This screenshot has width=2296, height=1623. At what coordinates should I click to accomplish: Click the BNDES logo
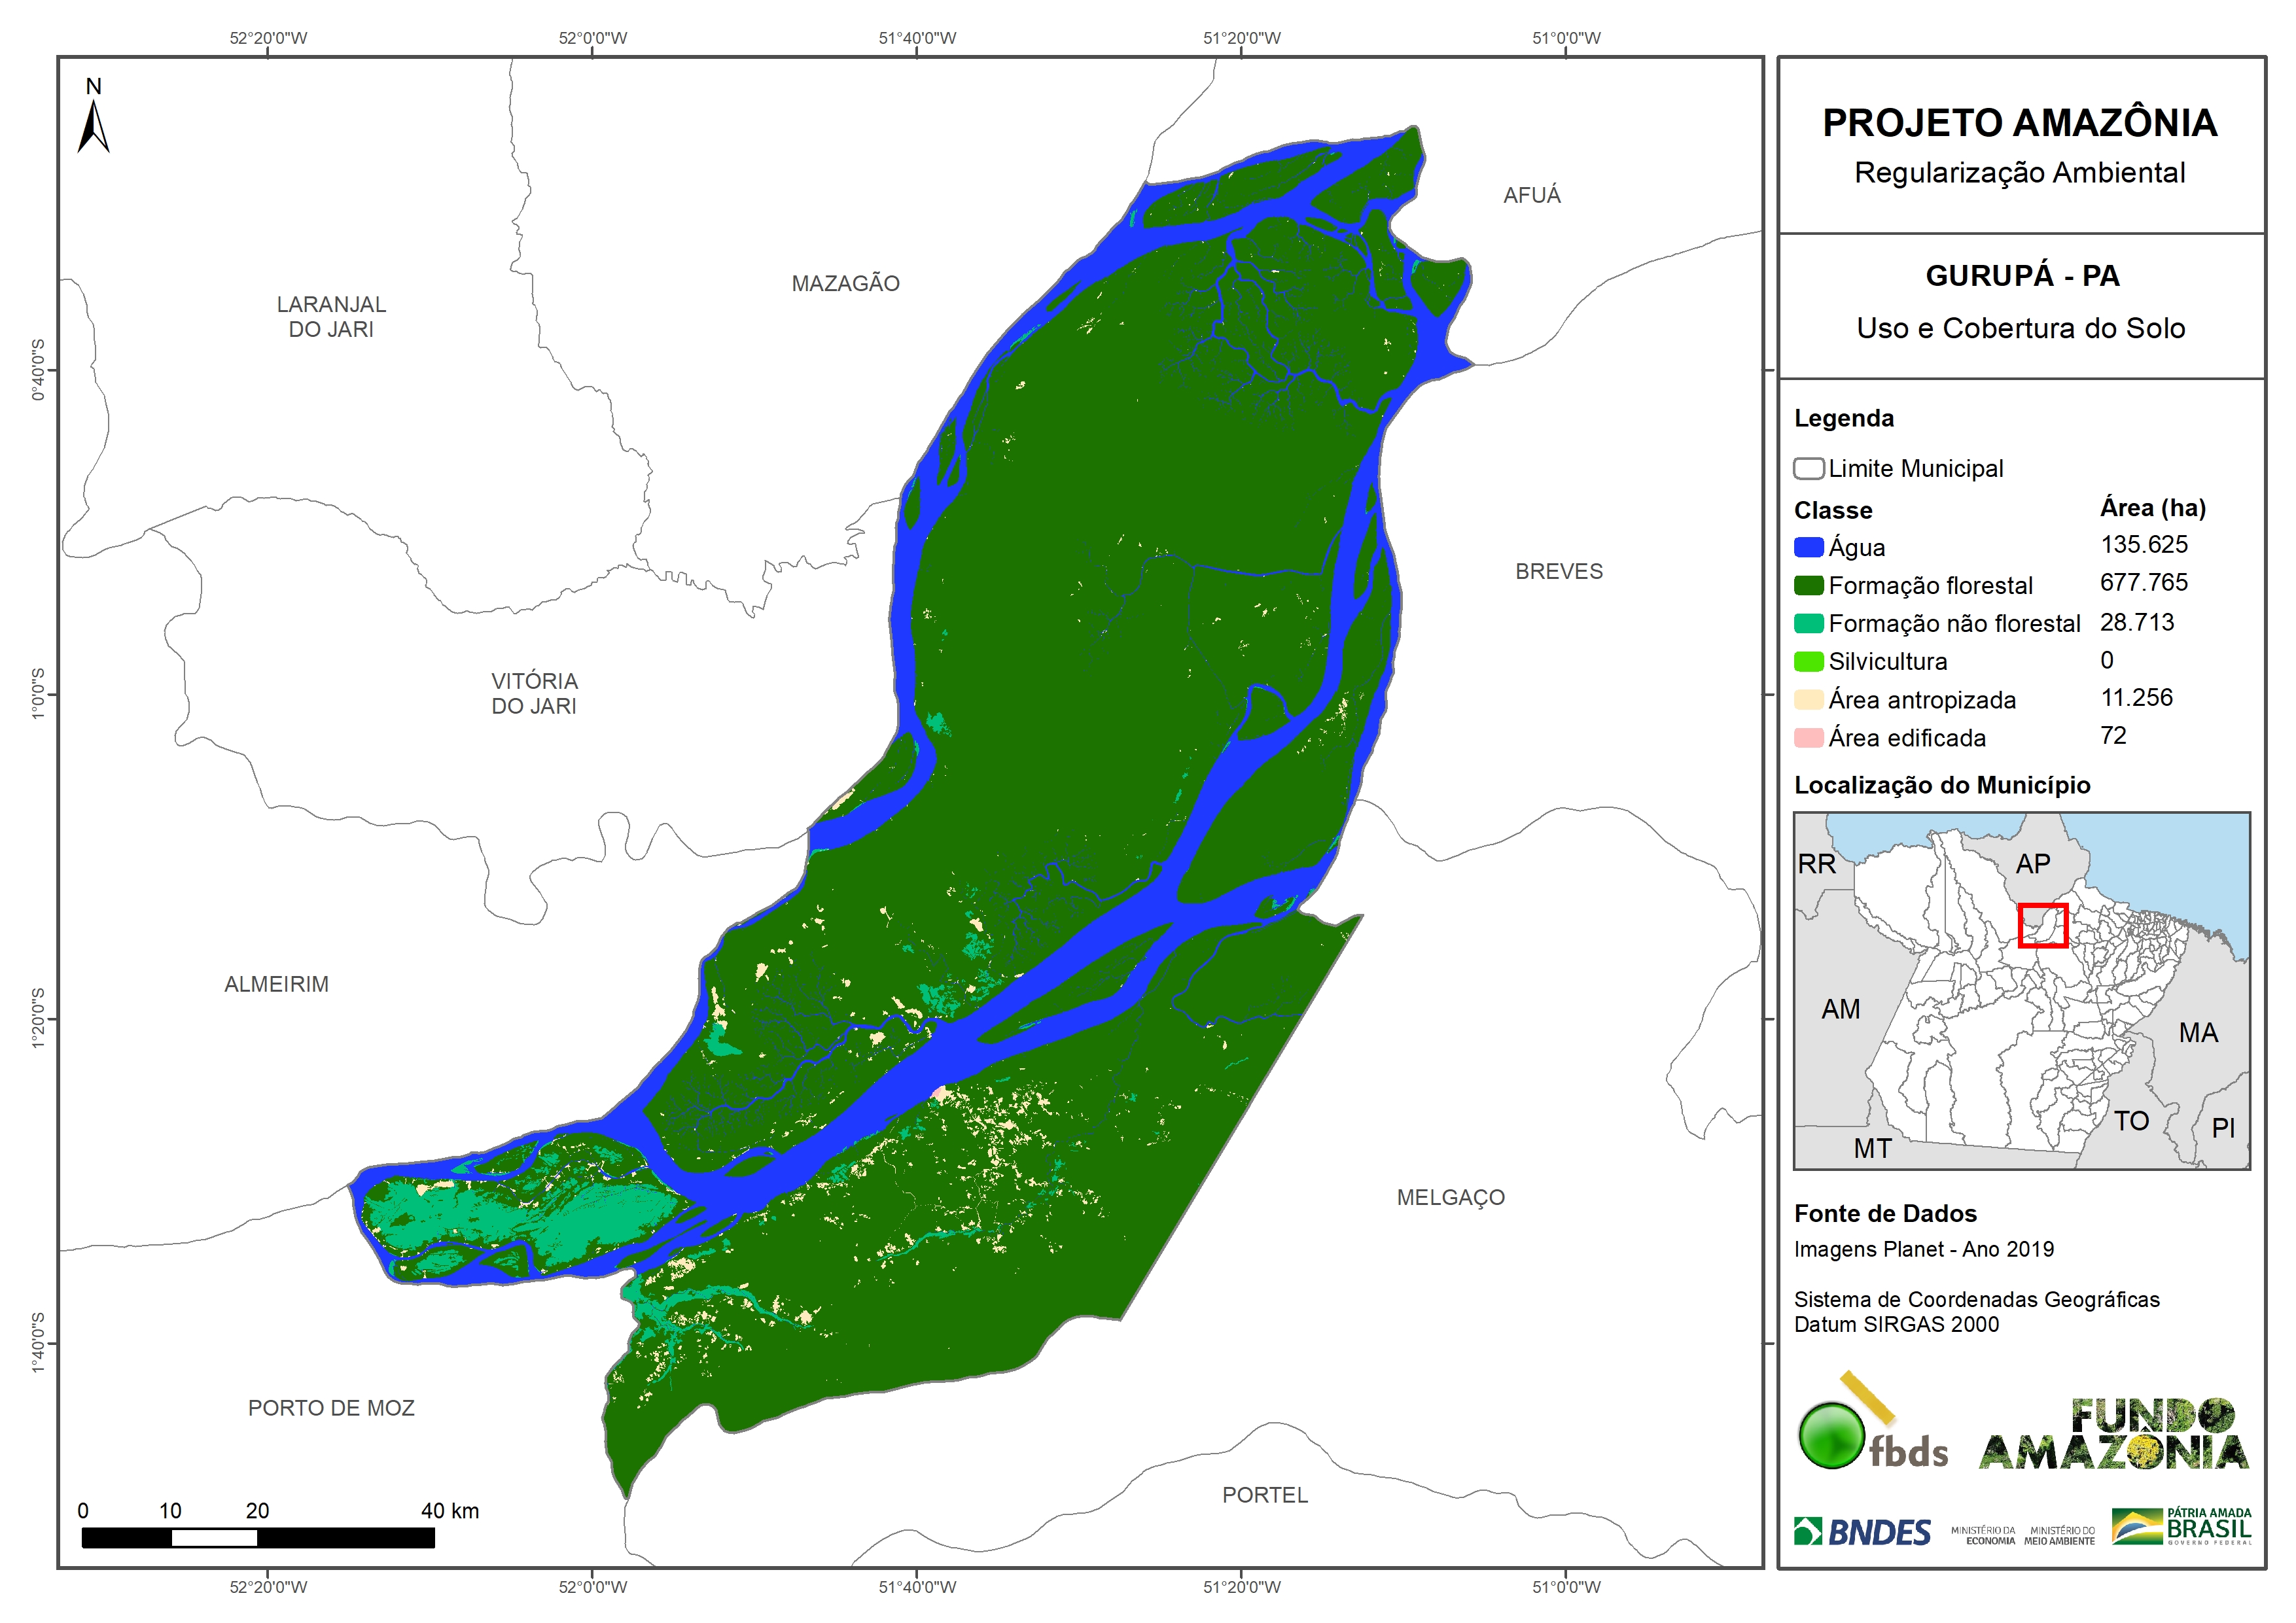[1862, 1531]
